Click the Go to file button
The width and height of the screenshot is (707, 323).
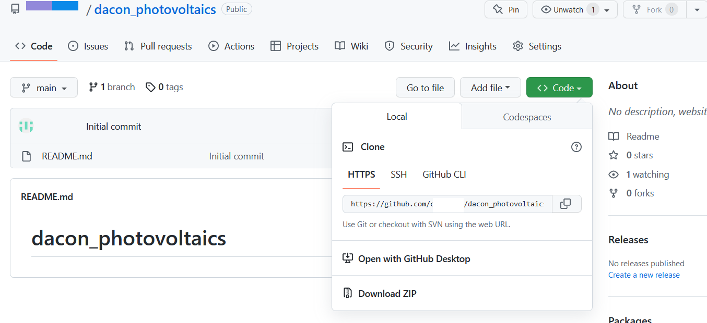[x=425, y=88]
